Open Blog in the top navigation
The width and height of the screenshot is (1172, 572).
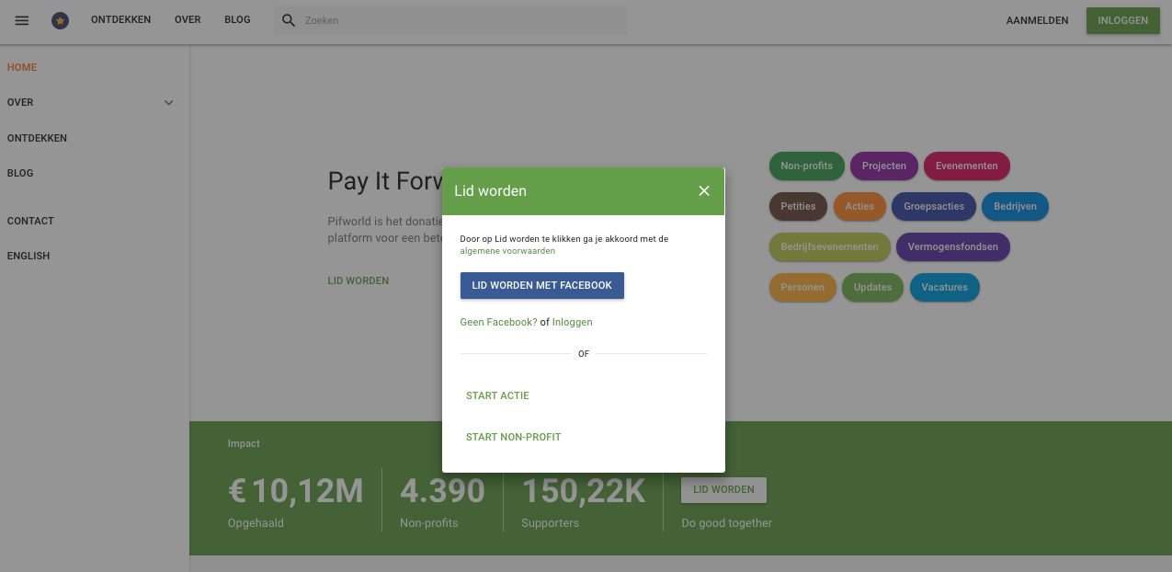(x=237, y=20)
